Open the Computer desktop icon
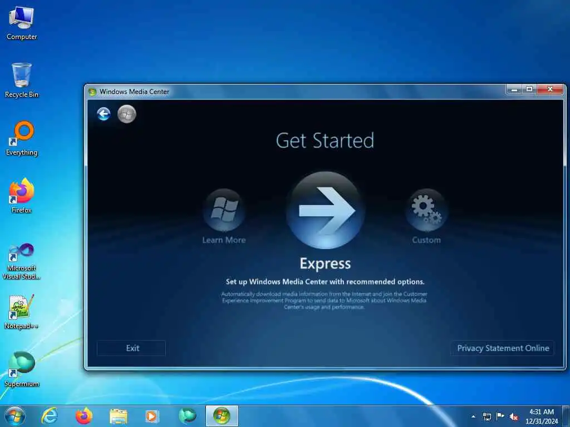570x427 pixels. click(22, 23)
